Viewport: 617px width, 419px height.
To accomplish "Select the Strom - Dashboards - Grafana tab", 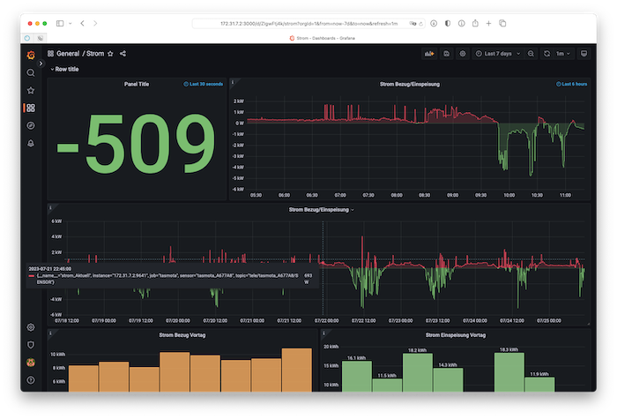I will pyautogui.click(x=322, y=38).
